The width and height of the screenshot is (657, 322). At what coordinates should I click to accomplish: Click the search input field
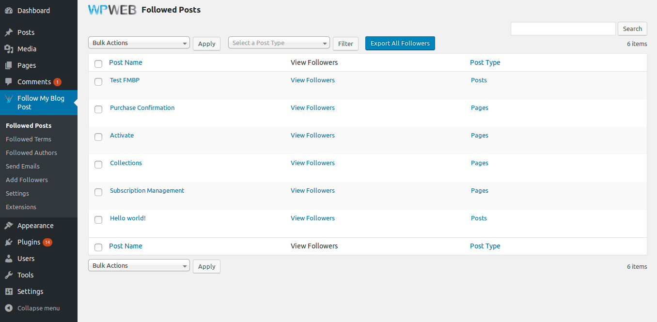pos(563,29)
